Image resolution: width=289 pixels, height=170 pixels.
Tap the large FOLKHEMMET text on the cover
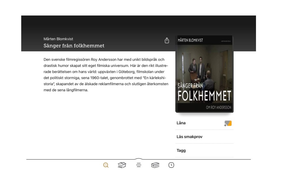click(204, 95)
